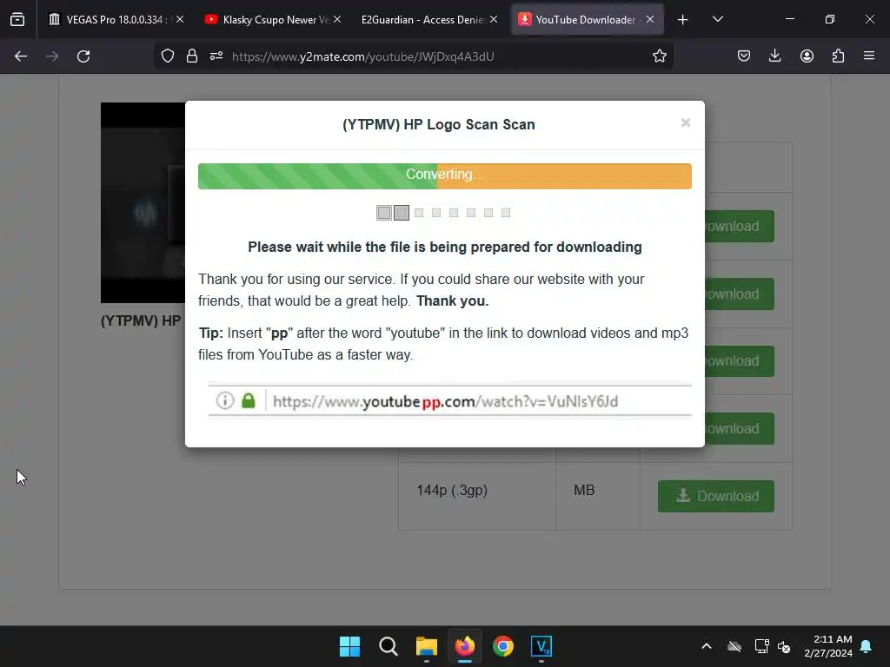This screenshot has width=890, height=667.
Task: Launch Google Chrome from taskbar
Action: pyautogui.click(x=503, y=646)
